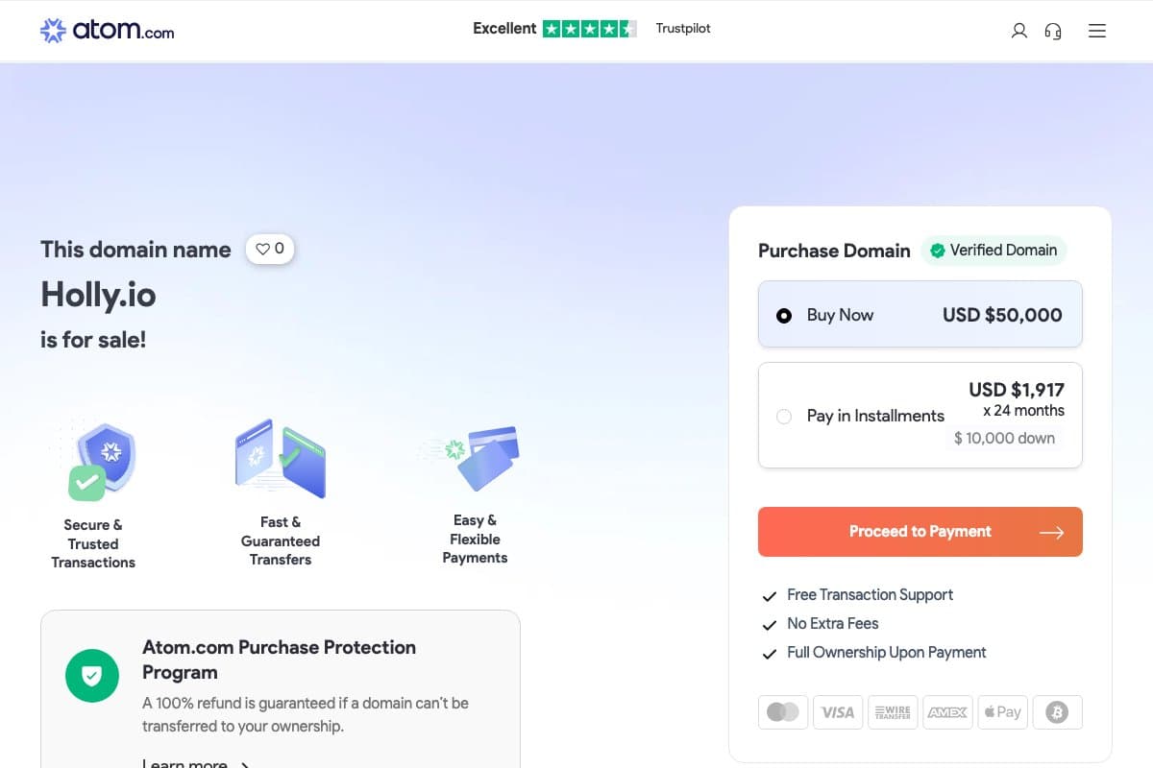1153x768 pixels.
Task: Click the headset support icon
Action: click(1053, 31)
